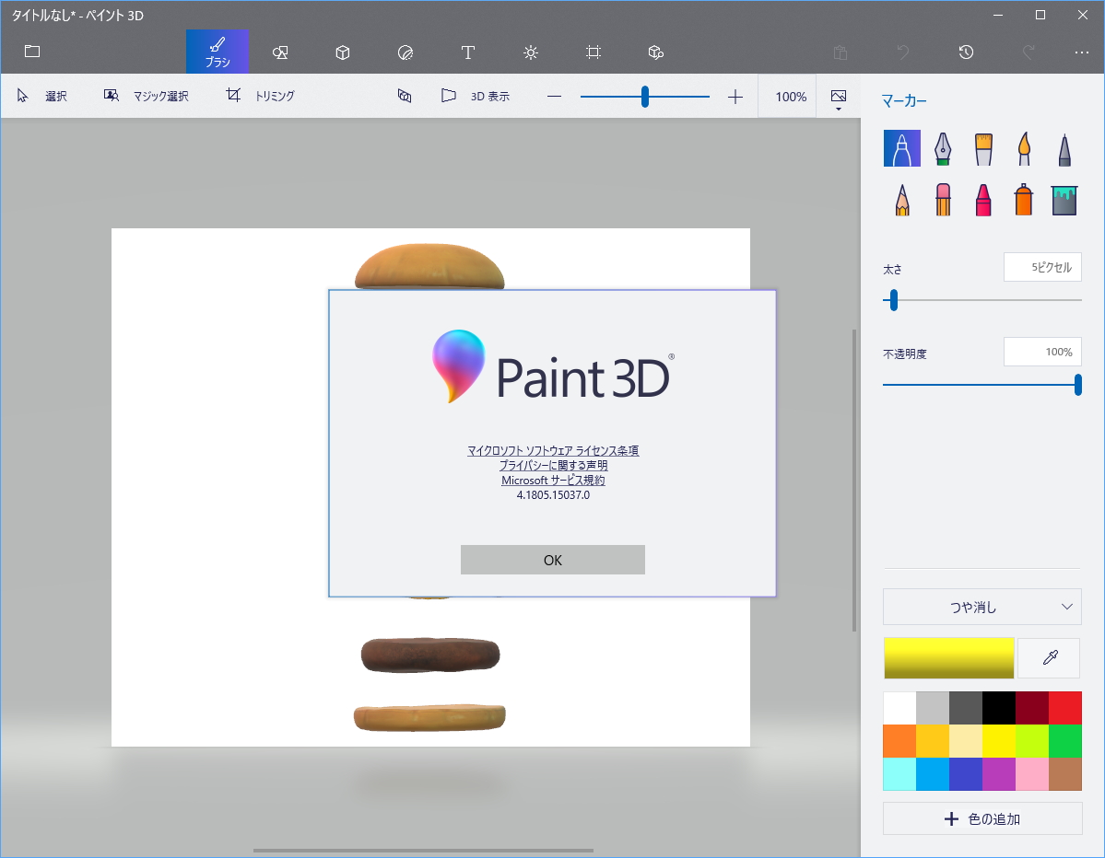Open the 3D shapes panel (cube icon)
The height and width of the screenshot is (858, 1105).
click(x=342, y=52)
